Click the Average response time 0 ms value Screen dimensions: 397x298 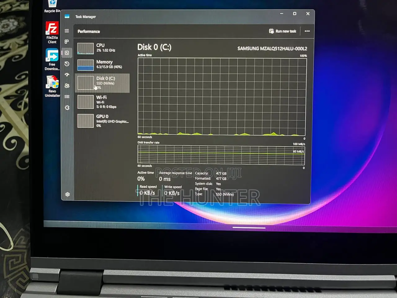click(165, 179)
